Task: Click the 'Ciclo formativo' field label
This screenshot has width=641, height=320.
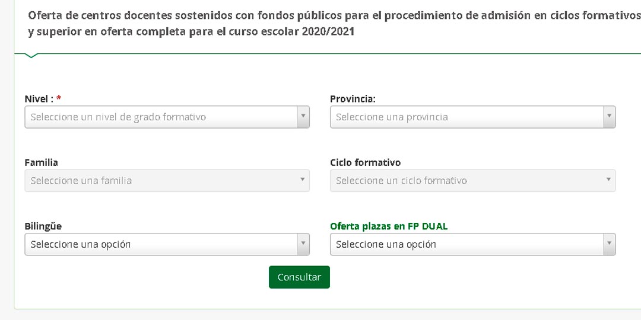Action: tap(365, 162)
